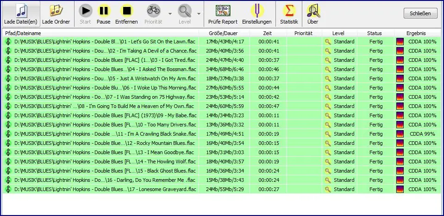Click treble clef icon of Lonesome Graveyard row
Viewport: 444px width, 216px height.
(x=8, y=189)
